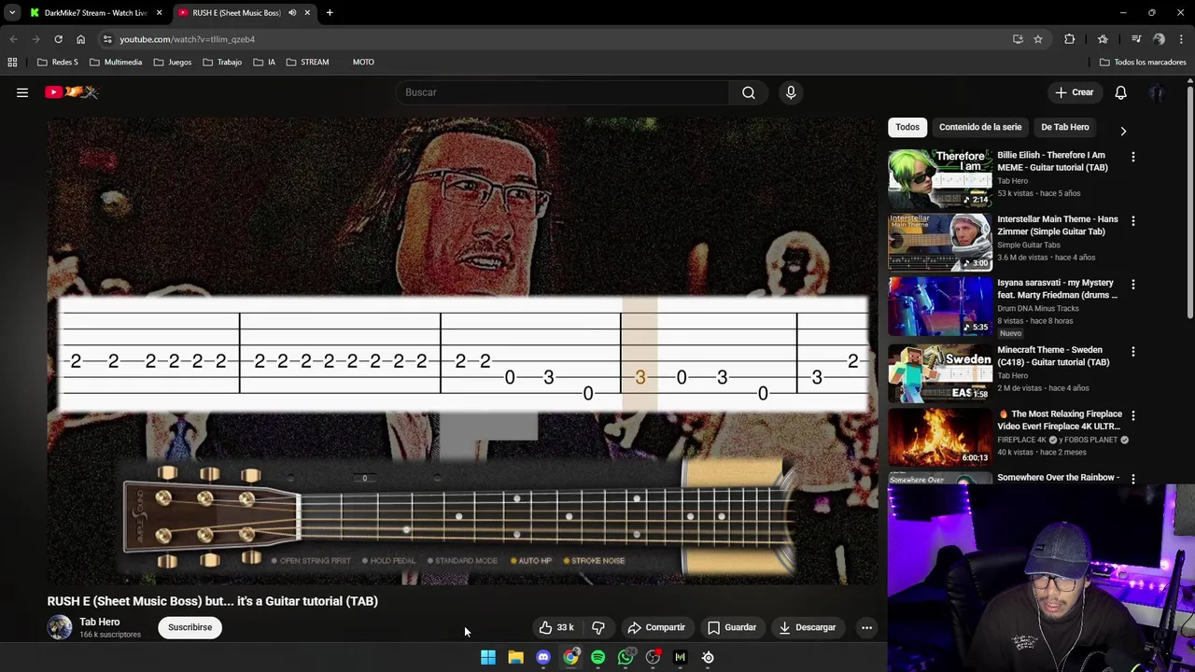Open Chrome extensions puzzle icon
This screenshot has height=672, width=1195.
(1070, 39)
